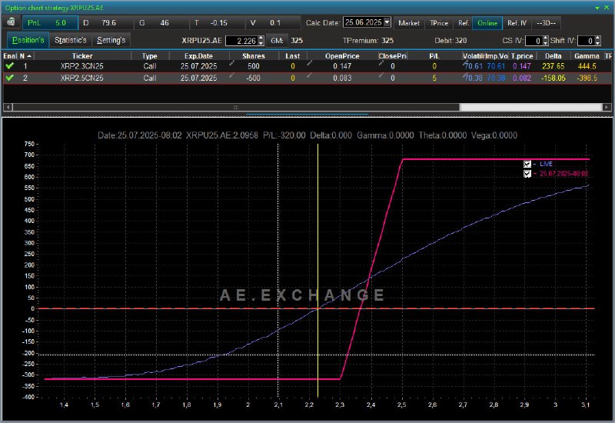The height and width of the screenshot is (423, 615).
Task: Decrease XRPU25.AE price with down stepper
Action: (x=261, y=43)
